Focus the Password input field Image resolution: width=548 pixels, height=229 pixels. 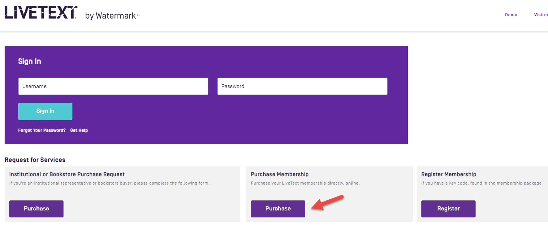click(302, 87)
